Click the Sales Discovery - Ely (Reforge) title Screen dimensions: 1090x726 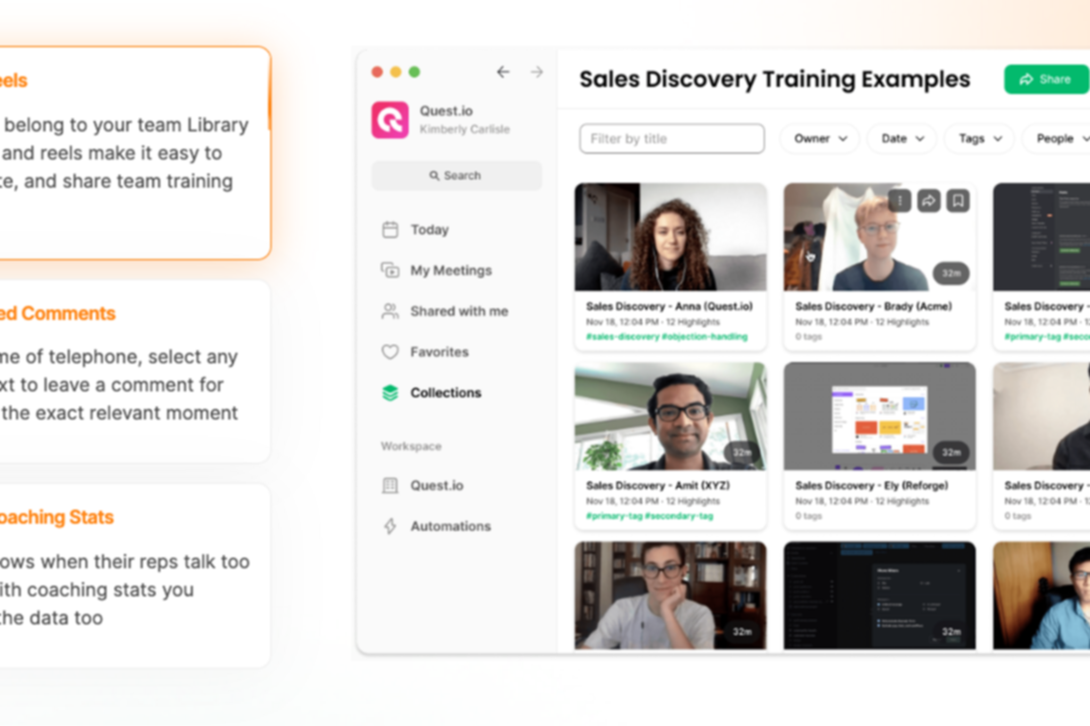pos(872,486)
